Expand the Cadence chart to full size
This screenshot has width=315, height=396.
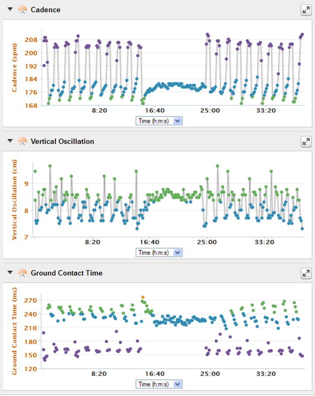pyautogui.click(x=306, y=10)
